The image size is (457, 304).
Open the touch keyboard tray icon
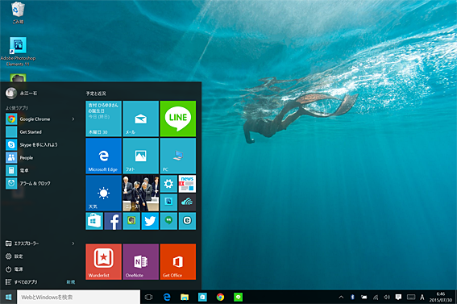(411, 297)
